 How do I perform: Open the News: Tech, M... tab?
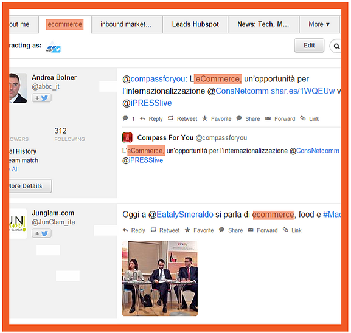[x=263, y=24]
